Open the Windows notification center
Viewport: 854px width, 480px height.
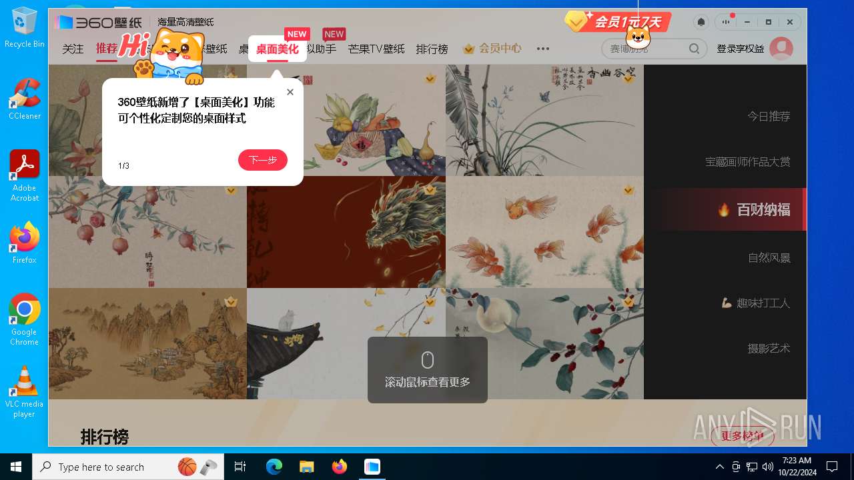[832, 467]
